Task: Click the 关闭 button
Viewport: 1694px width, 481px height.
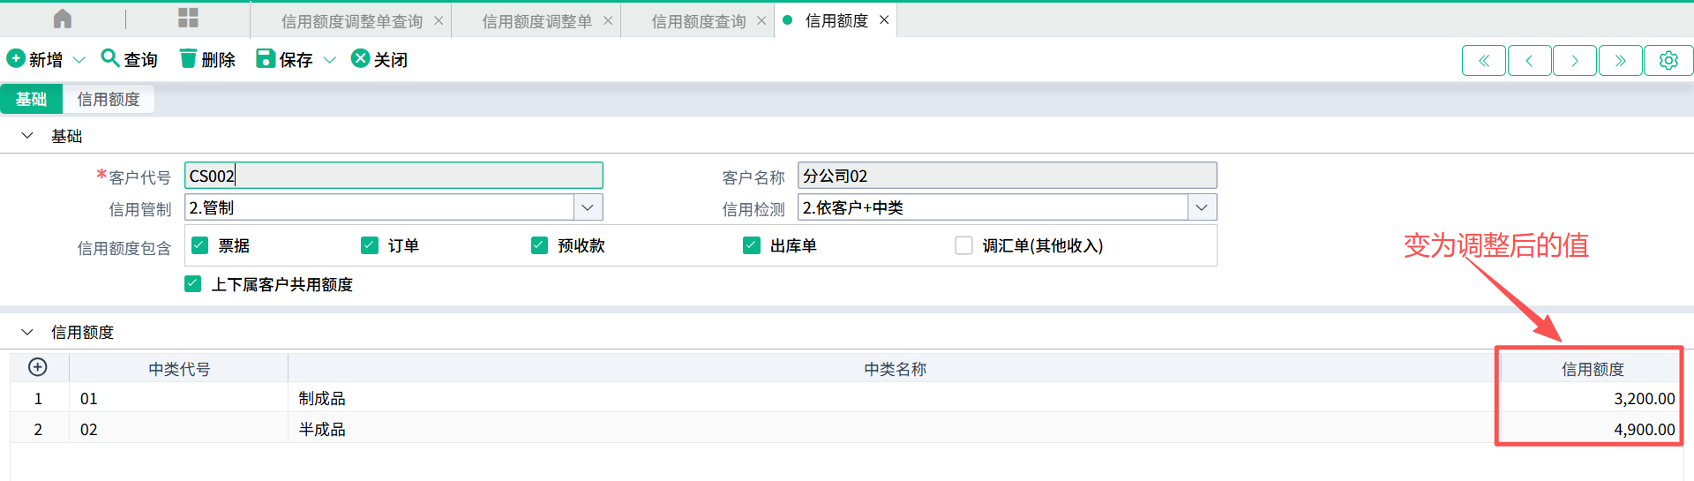Action: click(x=379, y=59)
